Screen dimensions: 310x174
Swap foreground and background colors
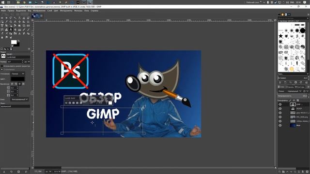click(x=18, y=41)
